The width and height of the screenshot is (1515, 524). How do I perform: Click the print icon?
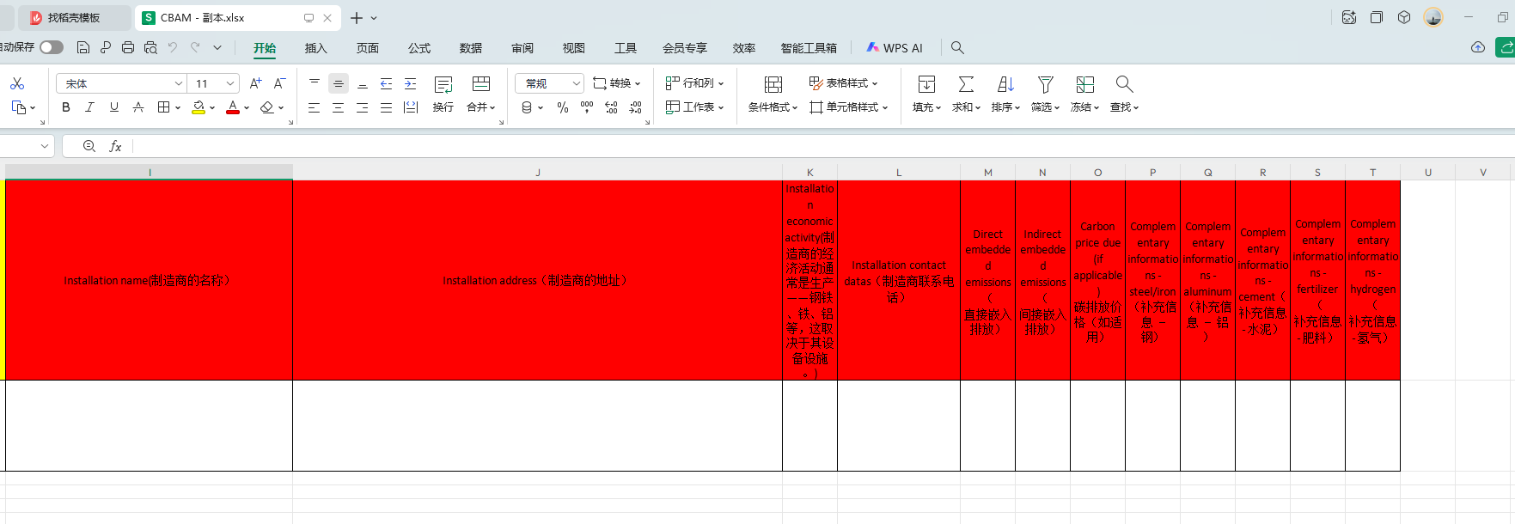coord(128,47)
